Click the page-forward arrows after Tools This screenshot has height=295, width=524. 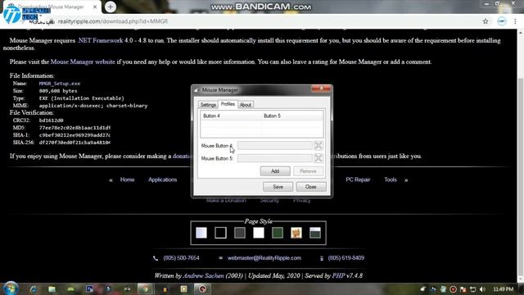tap(406, 180)
